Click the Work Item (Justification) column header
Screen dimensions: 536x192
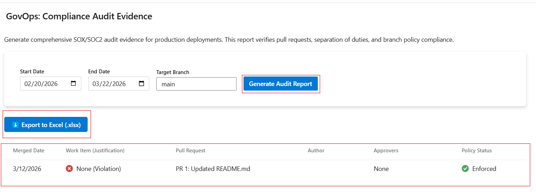tap(95, 151)
